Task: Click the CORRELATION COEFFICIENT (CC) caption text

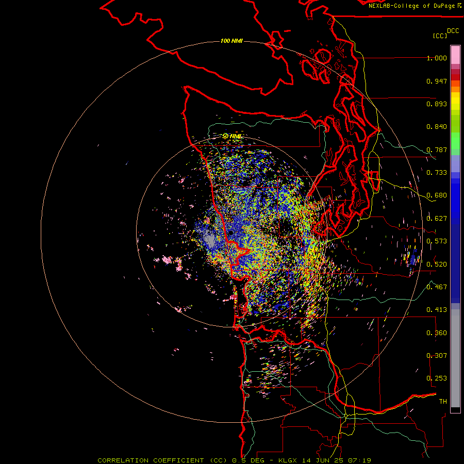Action: point(162,460)
